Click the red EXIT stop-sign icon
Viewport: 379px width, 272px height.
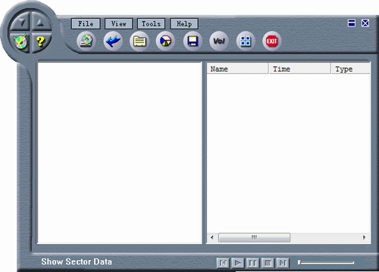(x=272, y=41)
